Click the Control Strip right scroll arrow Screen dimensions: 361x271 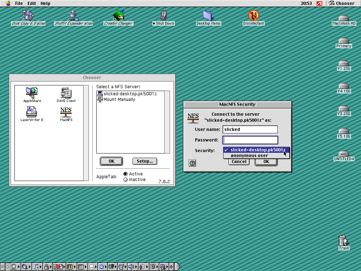point(171,267)
